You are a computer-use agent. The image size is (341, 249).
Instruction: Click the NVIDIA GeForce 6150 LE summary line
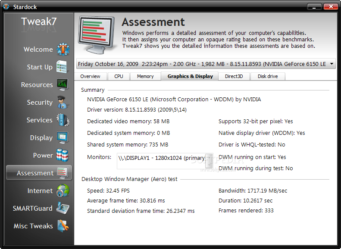174,99
